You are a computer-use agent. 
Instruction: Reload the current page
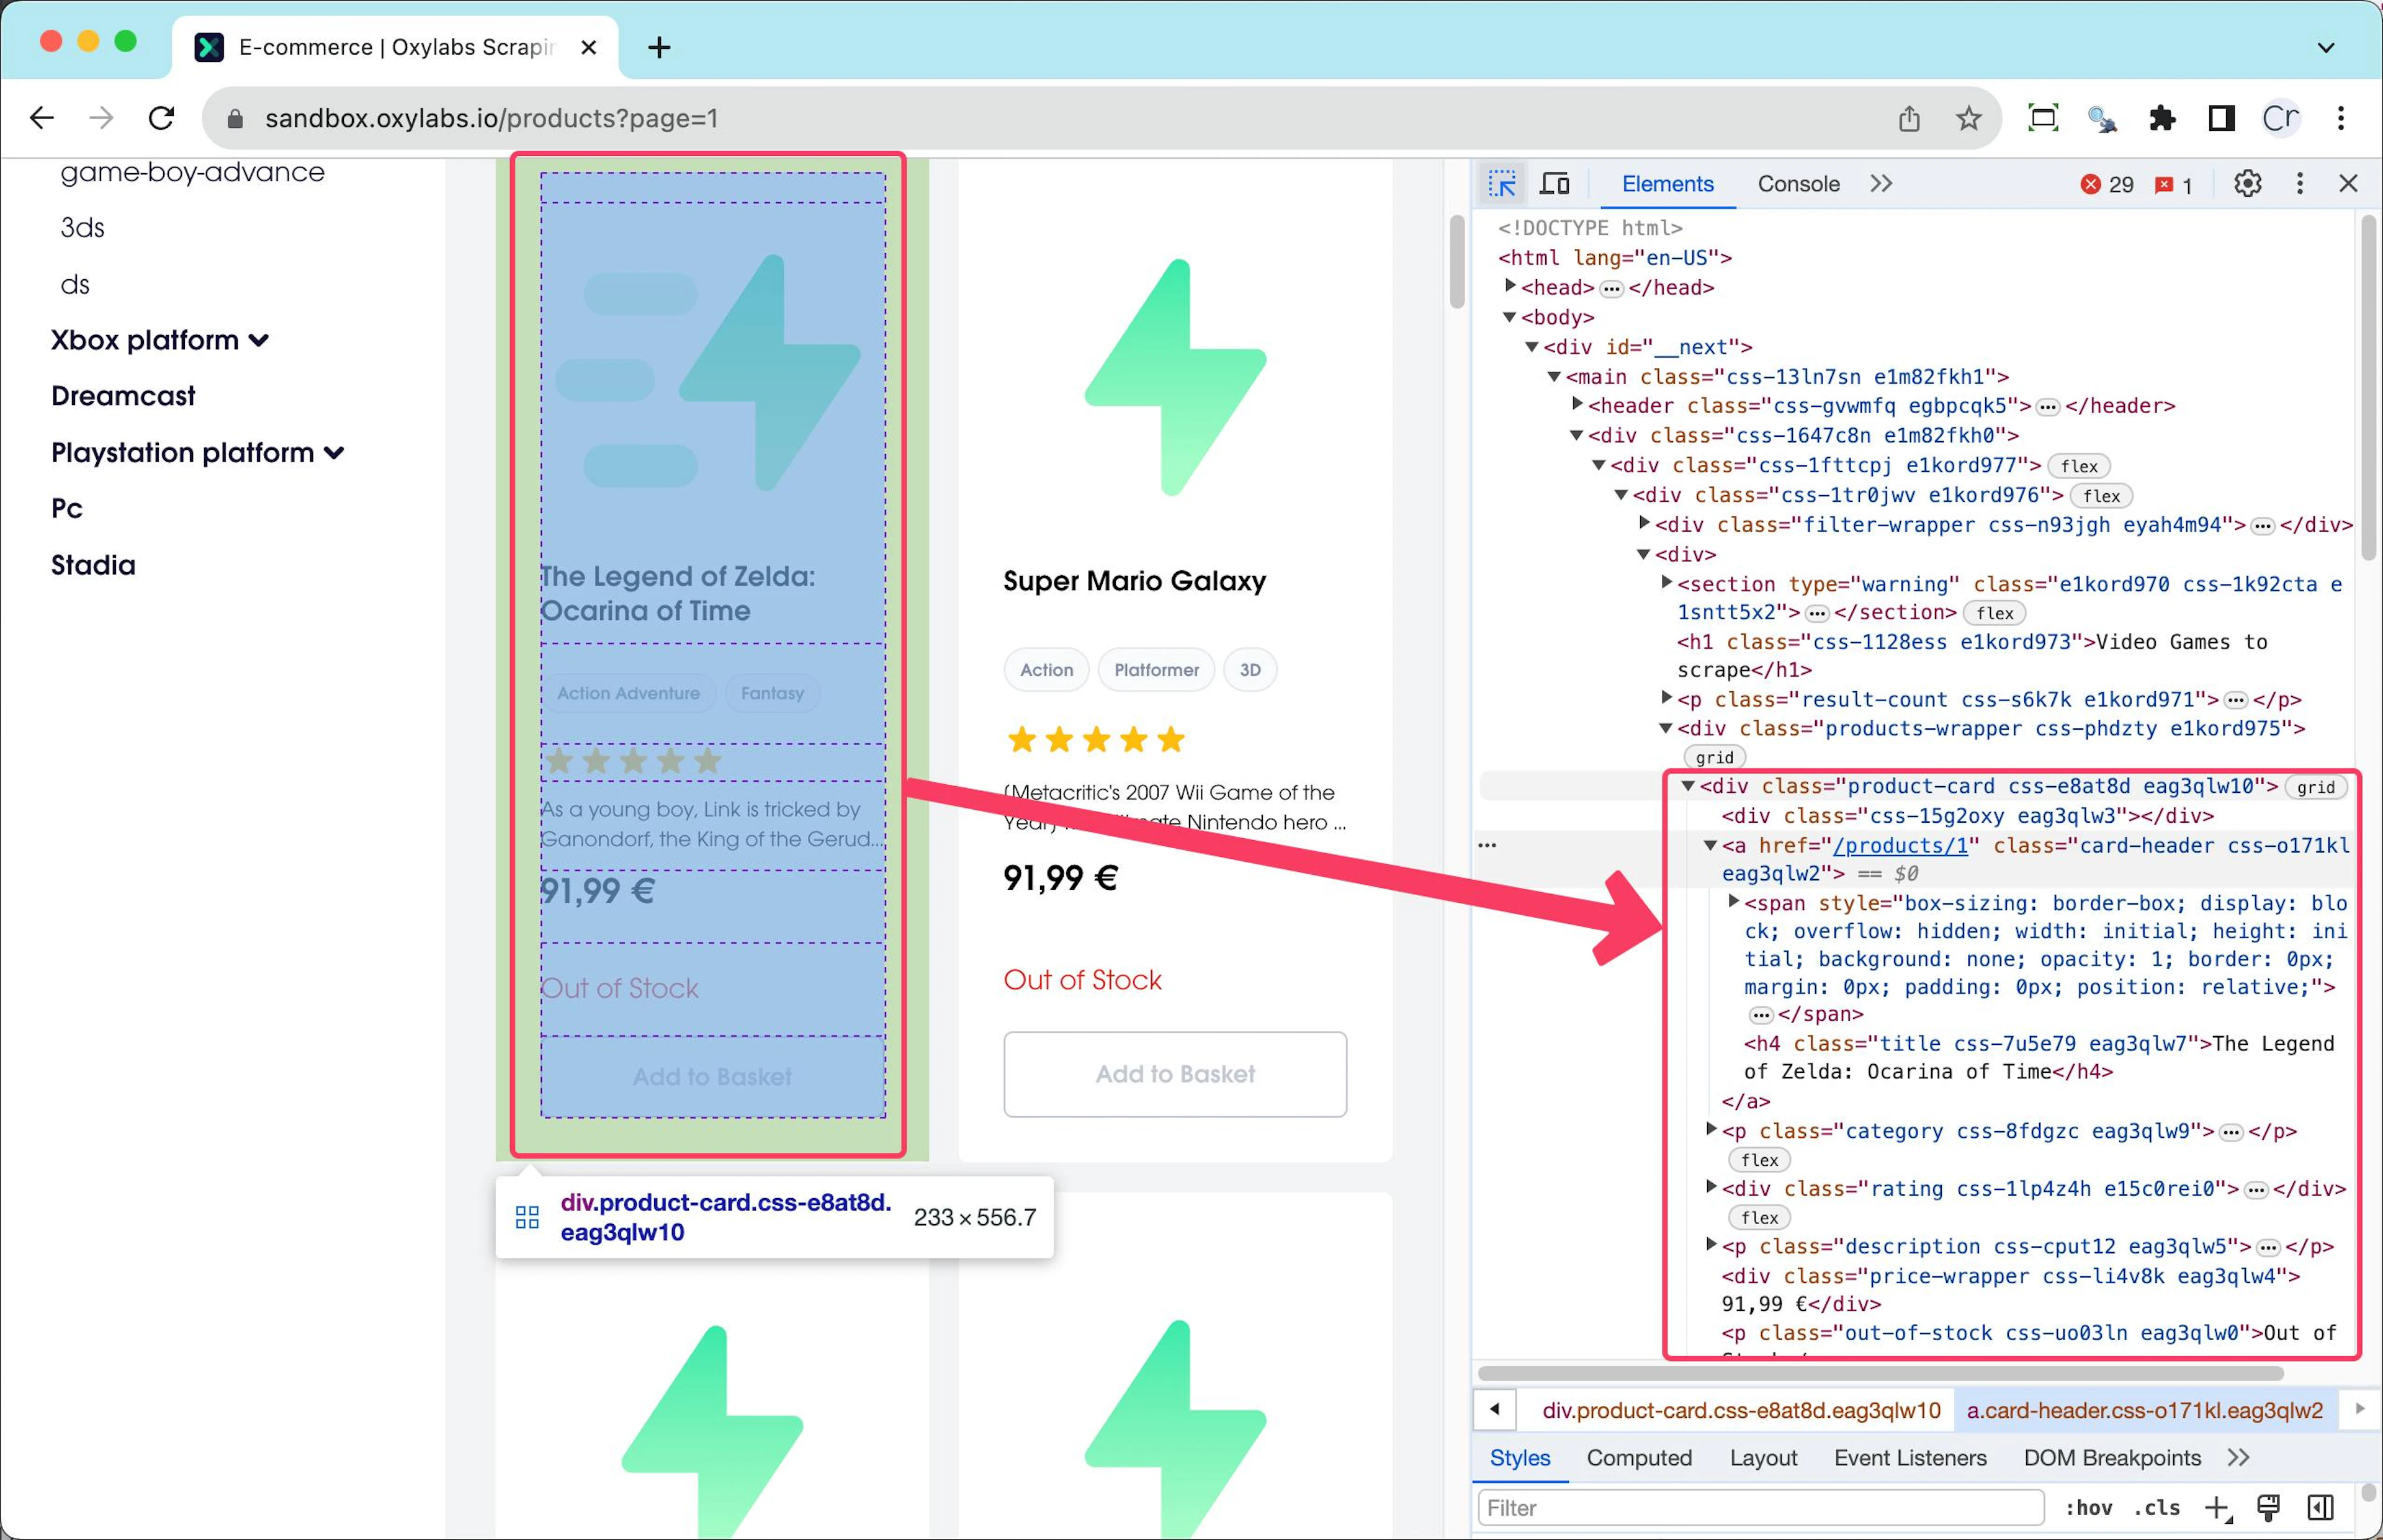pyautogui.click(x=162, y=118)
